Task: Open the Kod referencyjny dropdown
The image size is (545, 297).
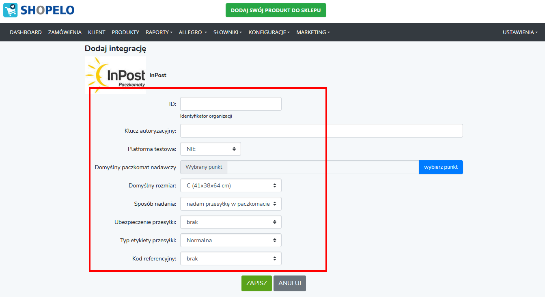Action: coord(231,258)
